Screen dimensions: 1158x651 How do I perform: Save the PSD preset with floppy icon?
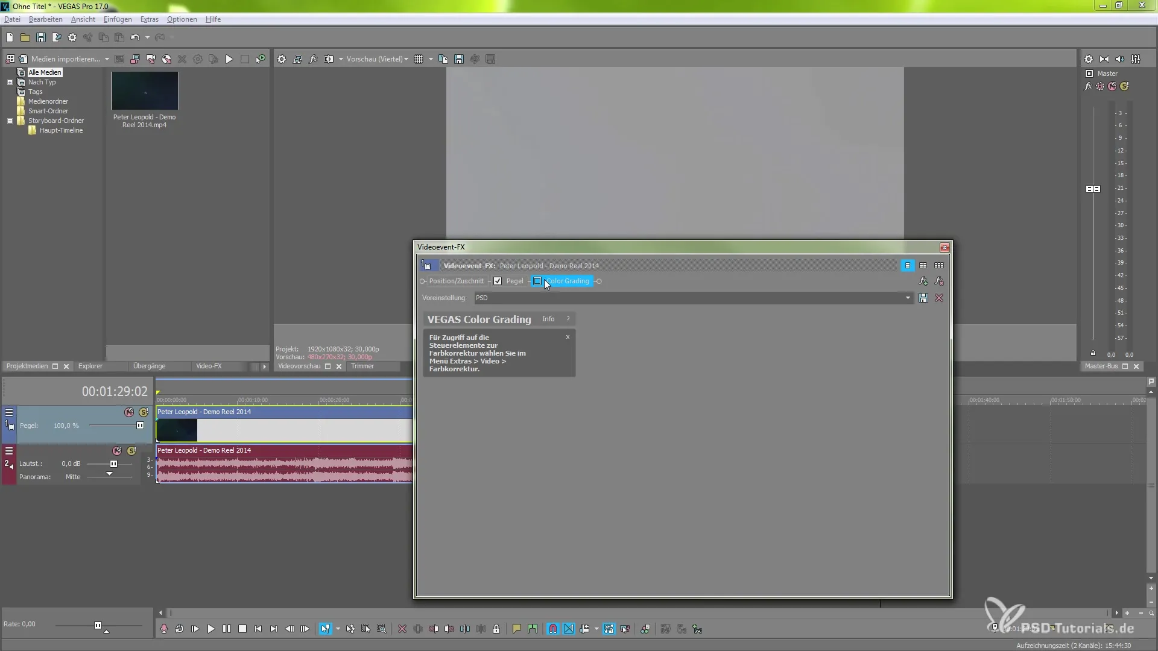pos(923,298)
